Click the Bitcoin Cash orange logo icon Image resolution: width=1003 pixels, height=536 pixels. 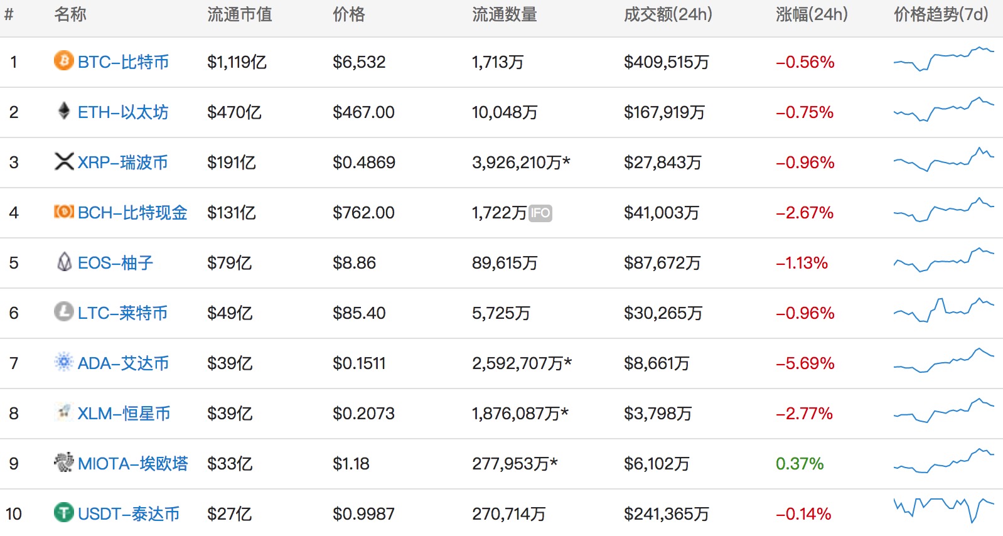64,212
